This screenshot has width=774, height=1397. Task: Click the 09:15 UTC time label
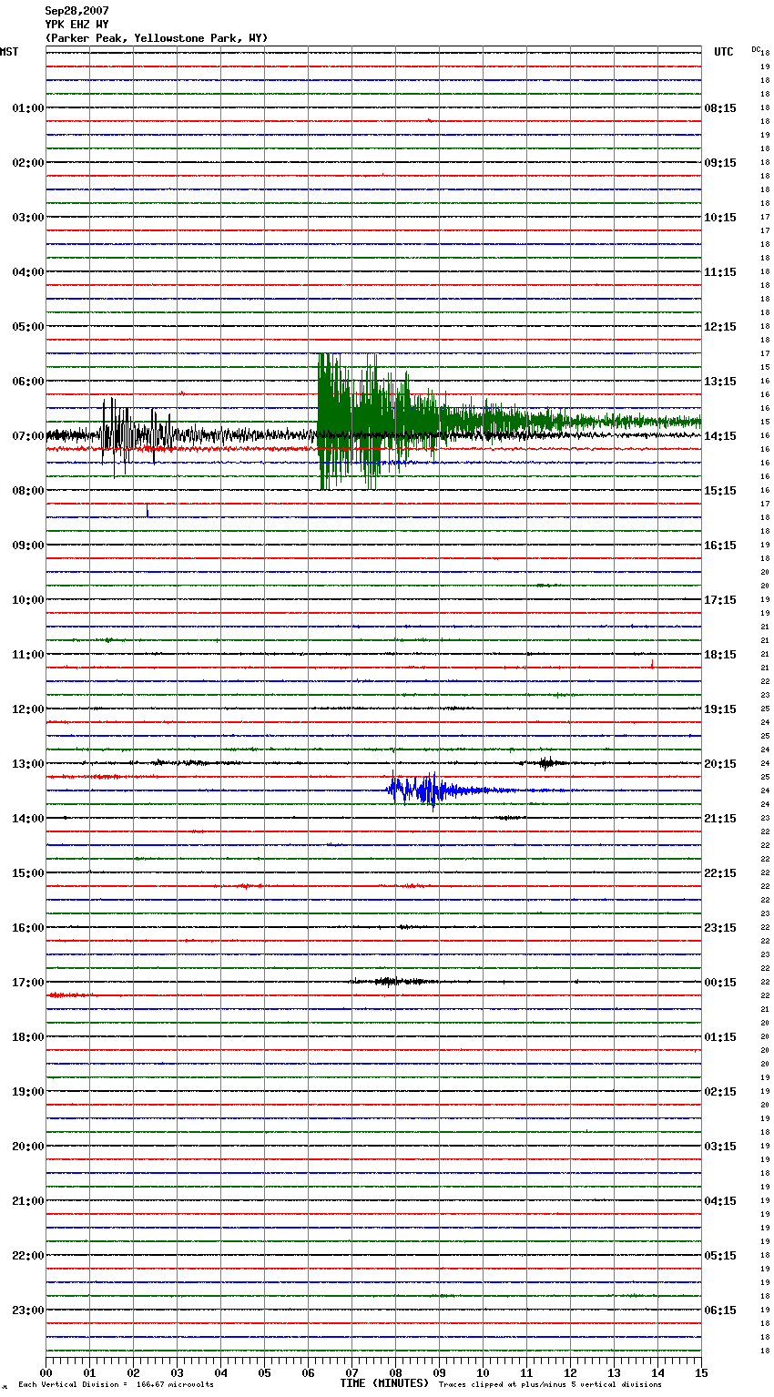pyautogui.click(x=720, y=163)
